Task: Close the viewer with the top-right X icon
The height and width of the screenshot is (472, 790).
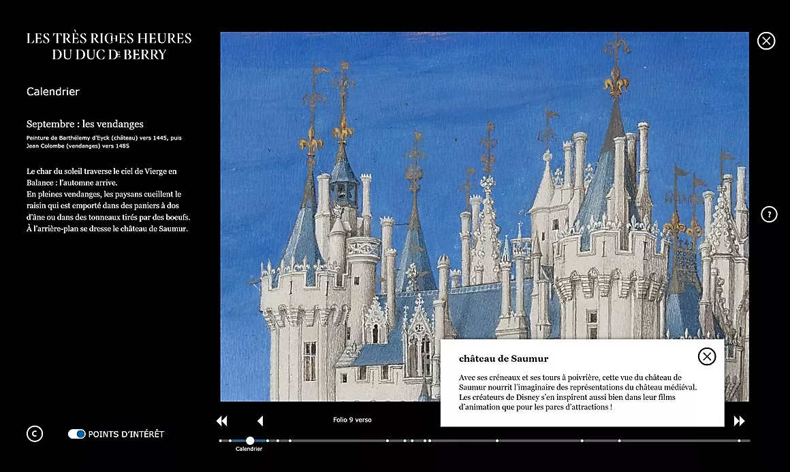Action: click(765, 41)
